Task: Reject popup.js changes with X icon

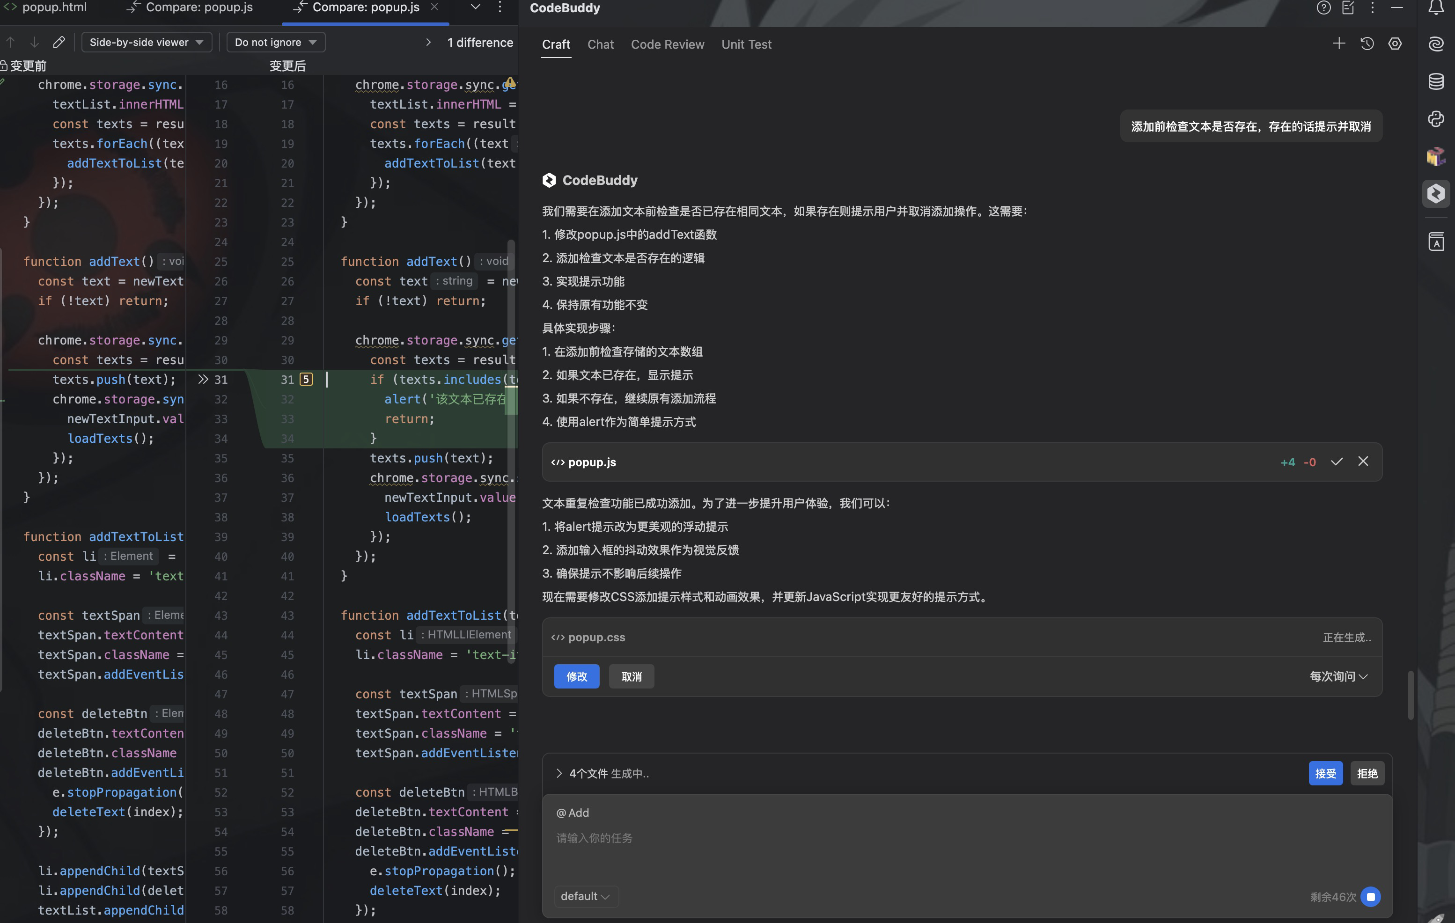Action: click(x=1363, y=461)
